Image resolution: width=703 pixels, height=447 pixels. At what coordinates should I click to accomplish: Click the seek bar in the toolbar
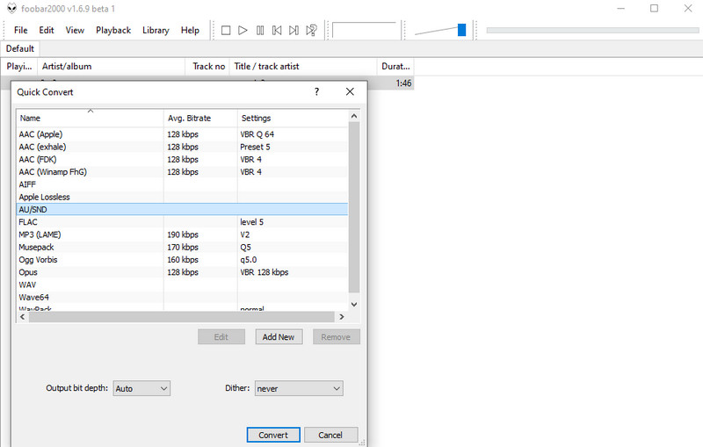pyautogui.click(x=588, y=31)
